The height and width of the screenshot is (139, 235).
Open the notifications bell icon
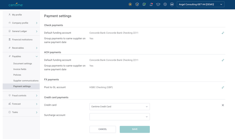point(151,4)
